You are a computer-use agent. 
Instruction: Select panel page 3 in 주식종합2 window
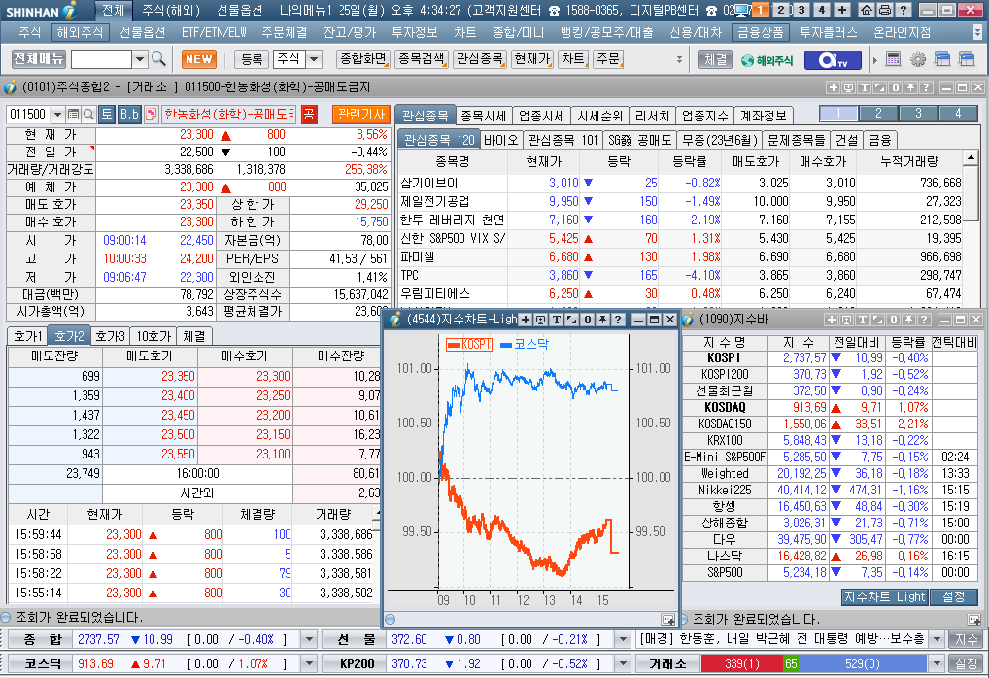(x=918, y=114)
